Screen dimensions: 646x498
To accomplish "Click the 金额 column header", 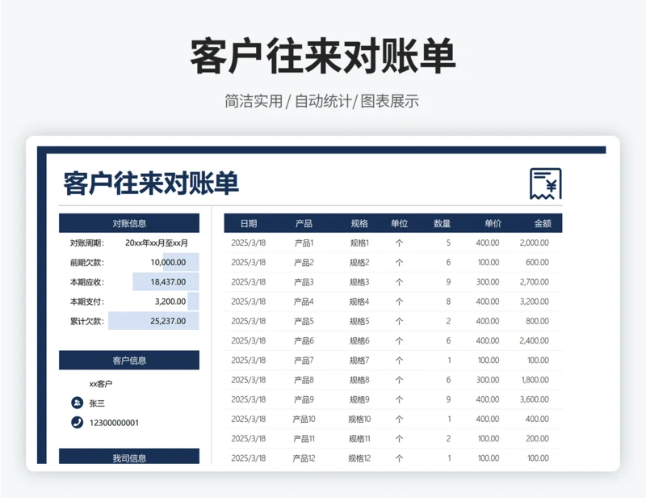I will click(x=542, y=224).
